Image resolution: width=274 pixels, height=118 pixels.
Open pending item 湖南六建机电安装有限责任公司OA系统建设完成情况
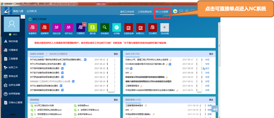(148, 81)
